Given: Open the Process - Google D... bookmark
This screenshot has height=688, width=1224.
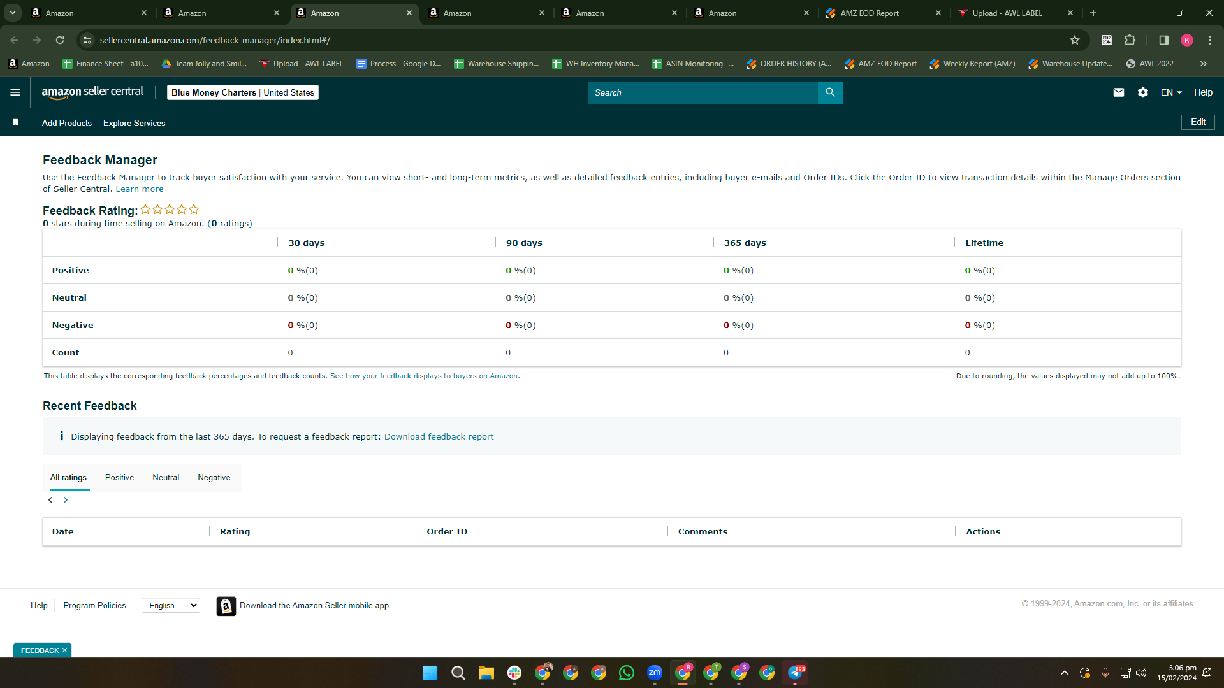Looking at the screenshot, I should pos(398,64).
